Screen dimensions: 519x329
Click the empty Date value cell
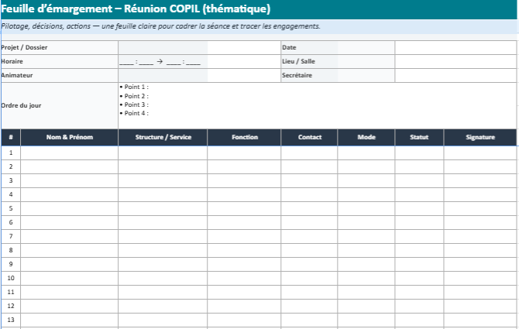(x=455, y=48)
